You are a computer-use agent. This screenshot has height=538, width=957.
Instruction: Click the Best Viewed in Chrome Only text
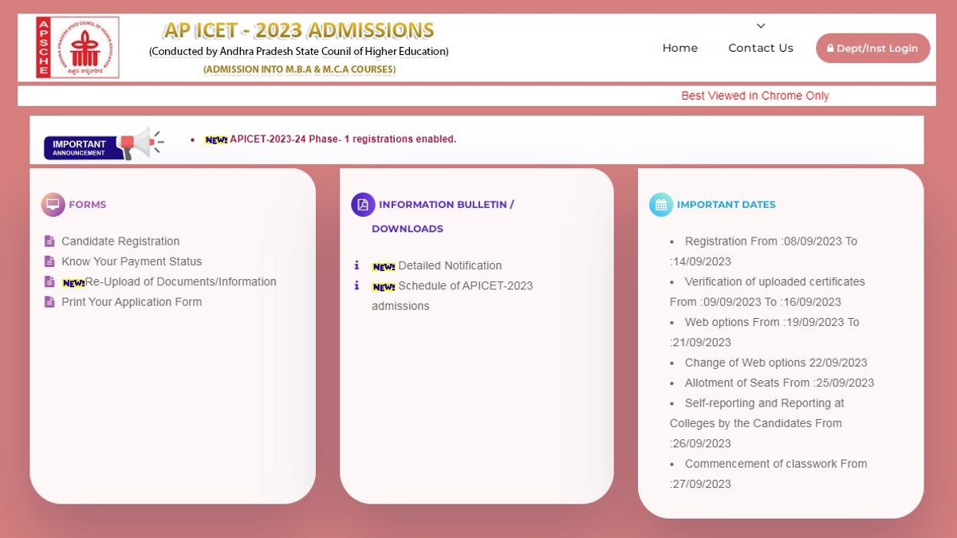point(755,96)
